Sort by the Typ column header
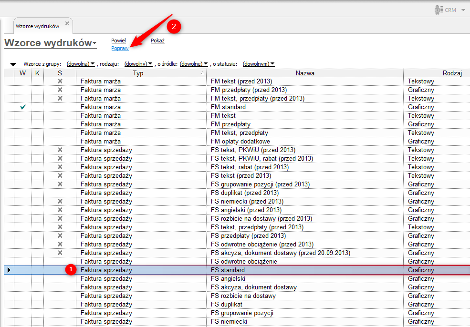 138,73
